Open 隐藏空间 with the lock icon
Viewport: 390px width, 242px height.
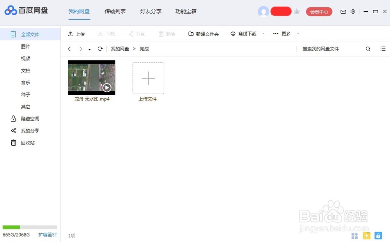(25, 119)
